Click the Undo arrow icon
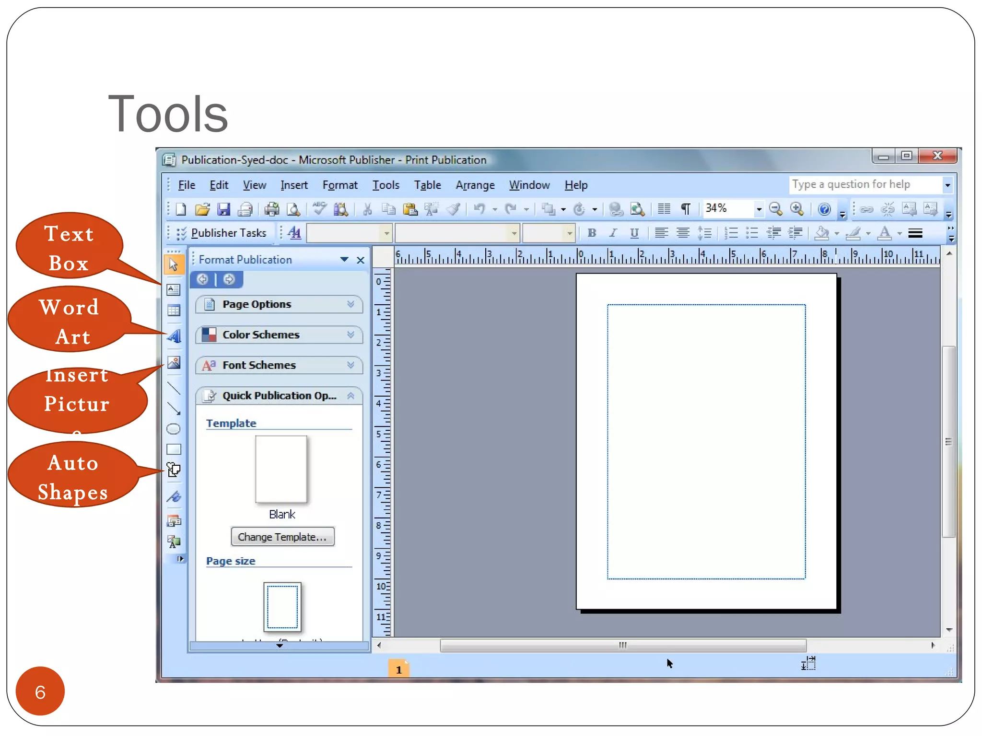982x736 pixels. 479,209
